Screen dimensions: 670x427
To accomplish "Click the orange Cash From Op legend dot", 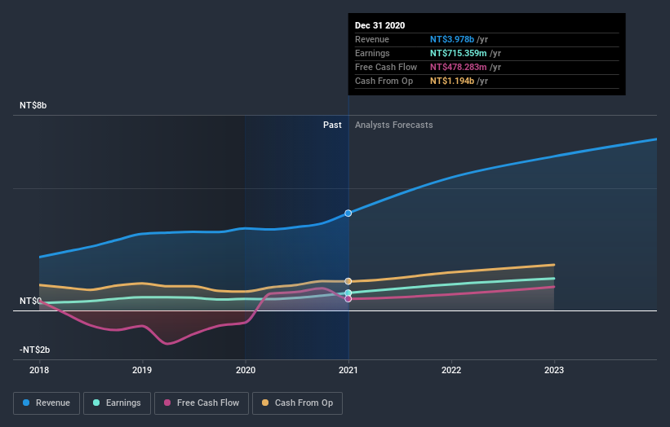I will tap(265, 403).
